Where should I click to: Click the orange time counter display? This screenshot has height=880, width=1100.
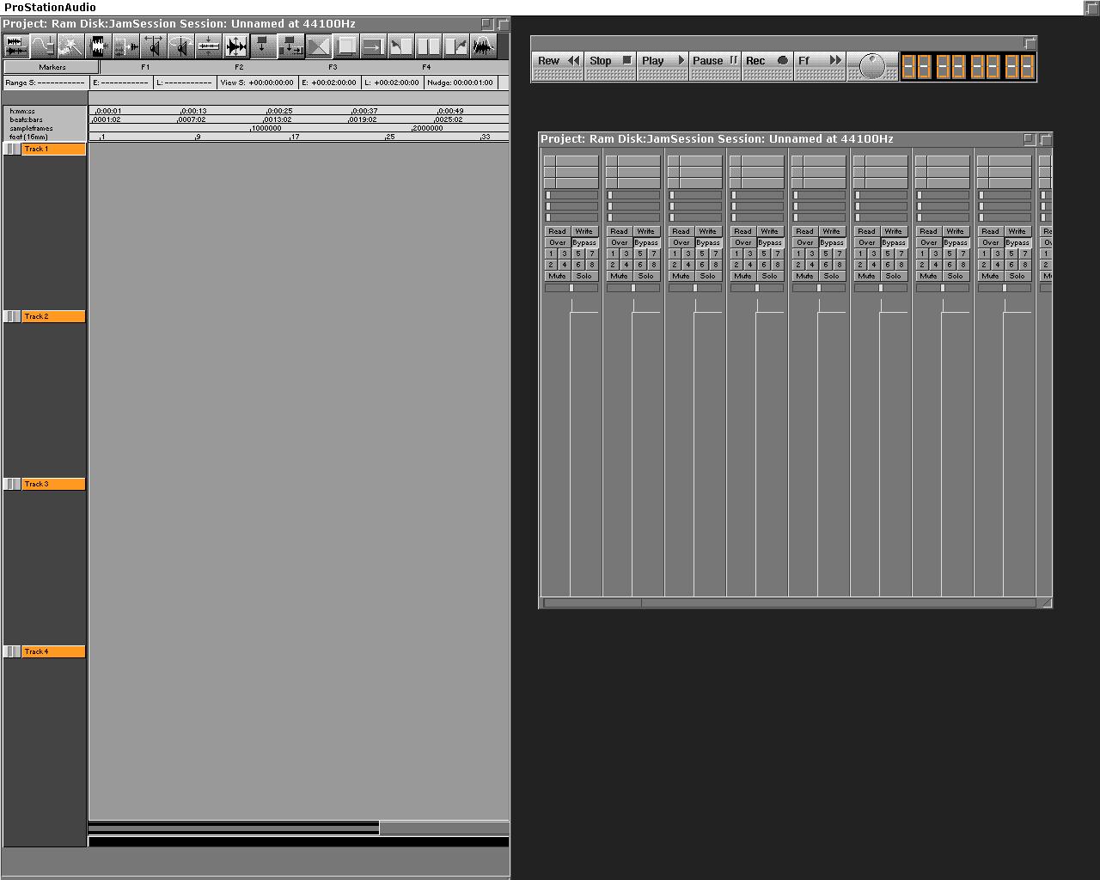coord(968,66)
